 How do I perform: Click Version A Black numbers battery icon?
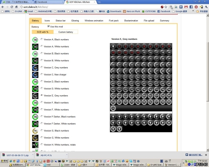tap(35, 40)
